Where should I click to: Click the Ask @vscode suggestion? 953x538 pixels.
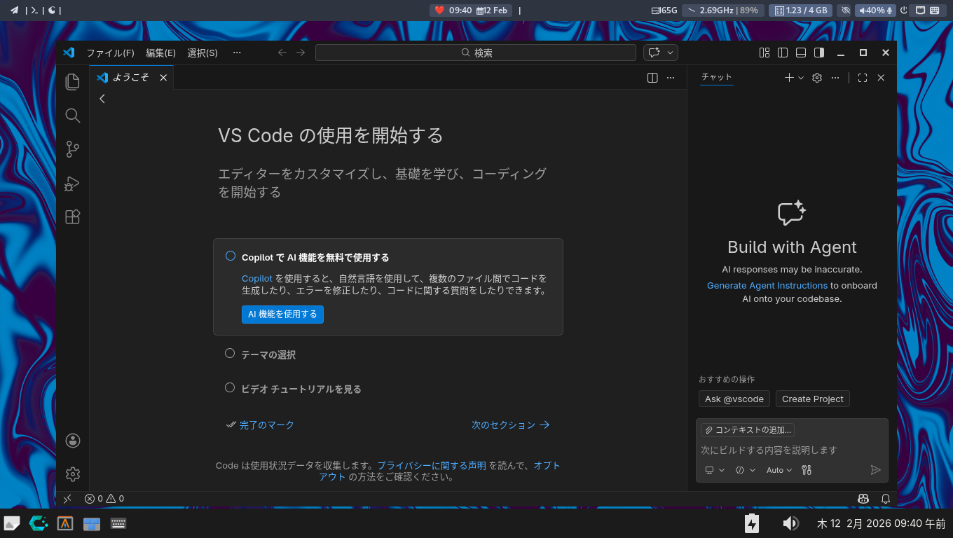click(734, 399)
